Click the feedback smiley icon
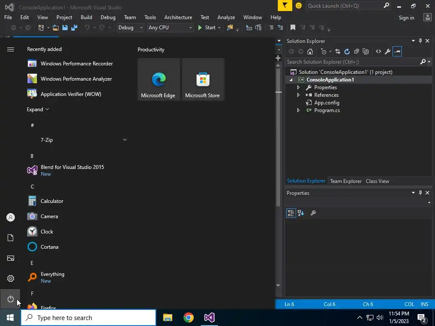Screen dimensions: 435x326 point(299,6)
